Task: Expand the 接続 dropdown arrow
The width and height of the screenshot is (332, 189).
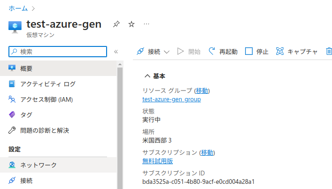Action: [167, 52]
